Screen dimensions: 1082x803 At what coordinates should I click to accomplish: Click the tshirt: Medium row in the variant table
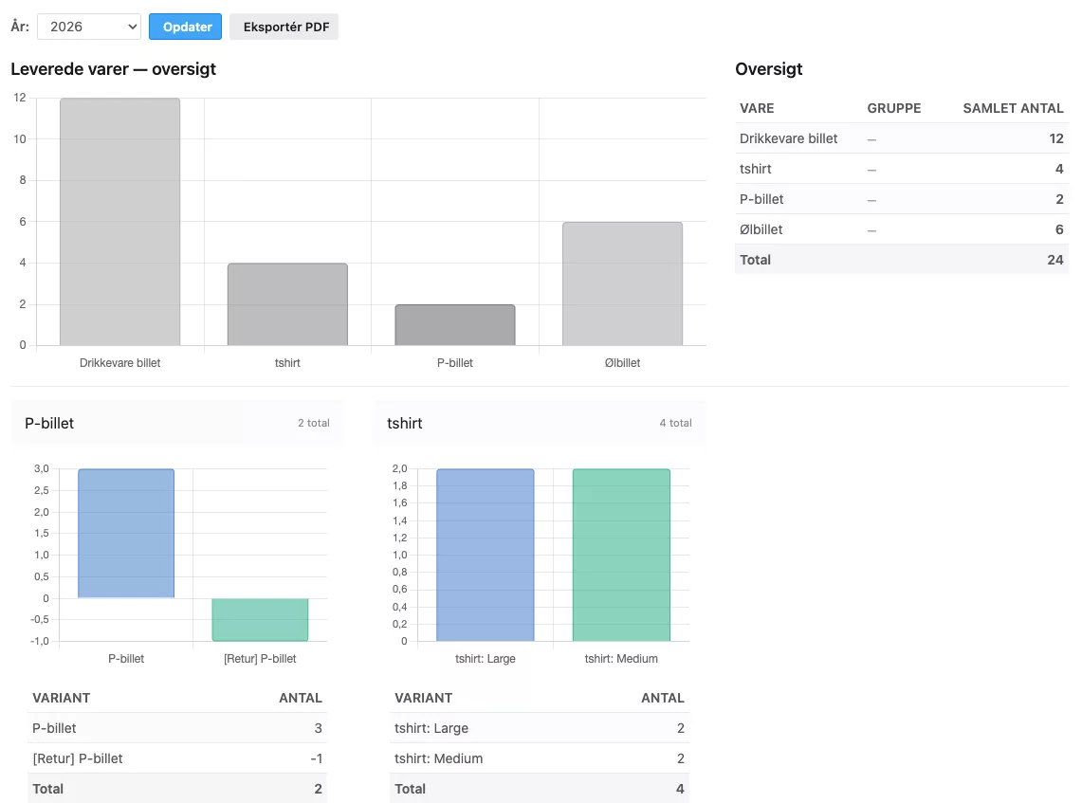[x=540, y=758]
